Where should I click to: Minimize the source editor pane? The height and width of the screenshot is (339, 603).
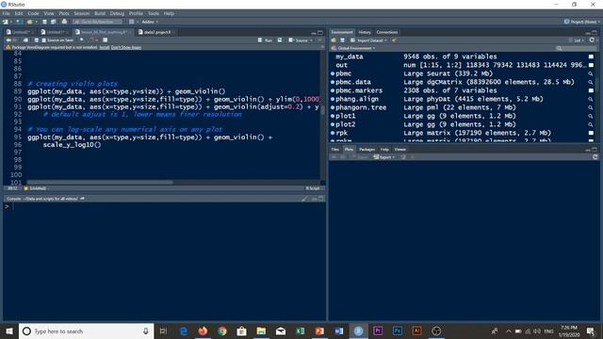(314, 33)
